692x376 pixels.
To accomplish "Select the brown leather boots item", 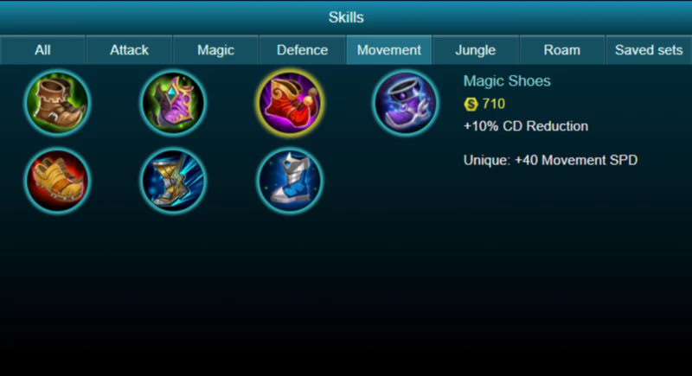I will [x=57, y=103].
